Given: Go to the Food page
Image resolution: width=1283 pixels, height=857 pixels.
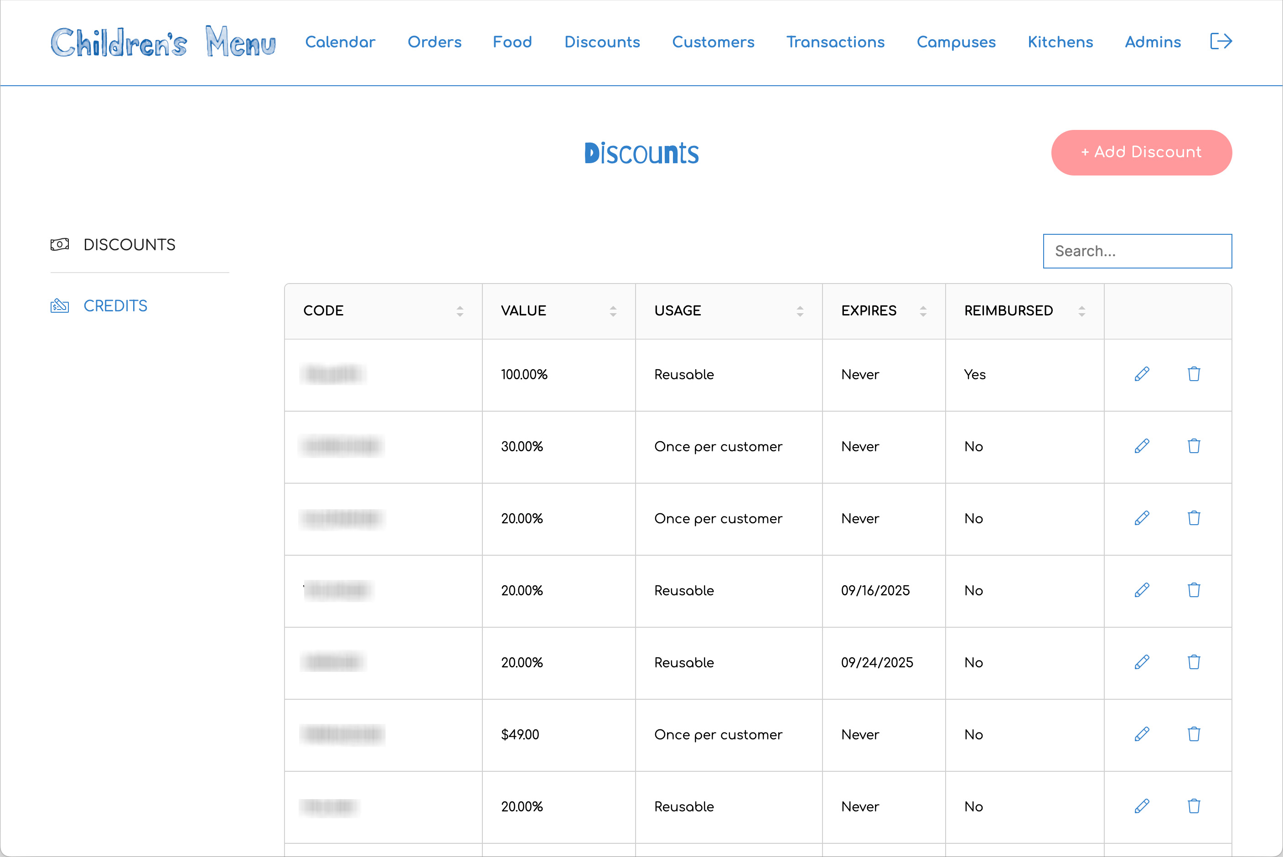Looking at the screenshot, I should [512, 42].
